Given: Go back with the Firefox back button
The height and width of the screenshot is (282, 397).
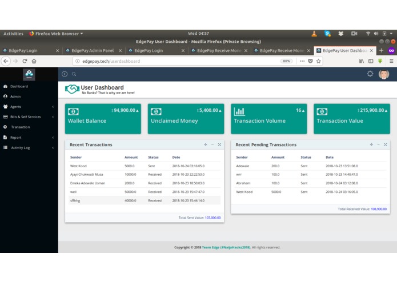Looking at the screenshot, I should (x=6, y=61).
